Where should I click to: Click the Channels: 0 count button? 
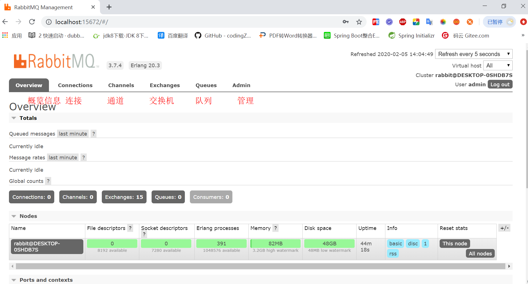pyautogui.click(x=78, y=197)
